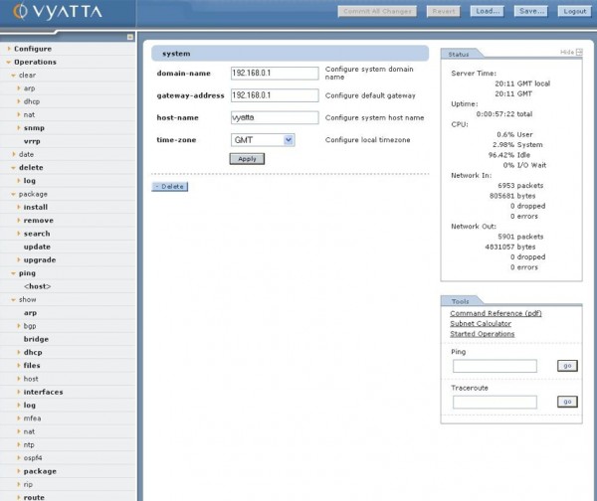Collapse the Operations tree node
Image resolution: width=597 pixels, height=501 pixels.
coord(9,62)
